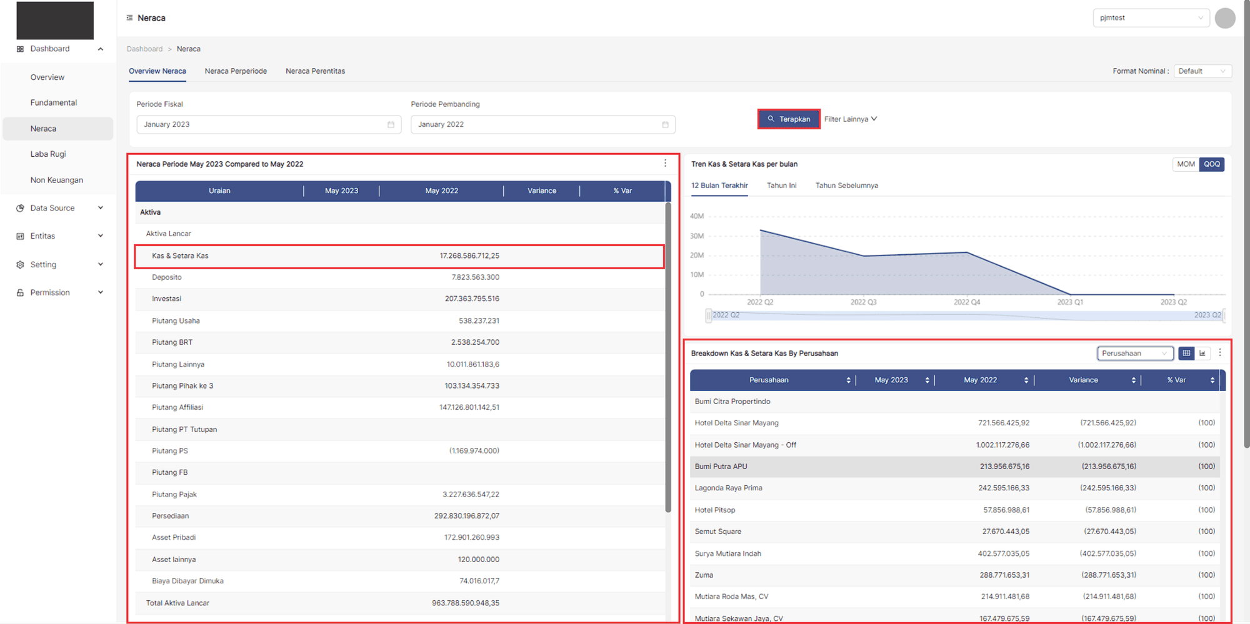The image size is (1250, 624).
Task: Expand the Data Source sidebar menu
Action: [x=59, y=208]
